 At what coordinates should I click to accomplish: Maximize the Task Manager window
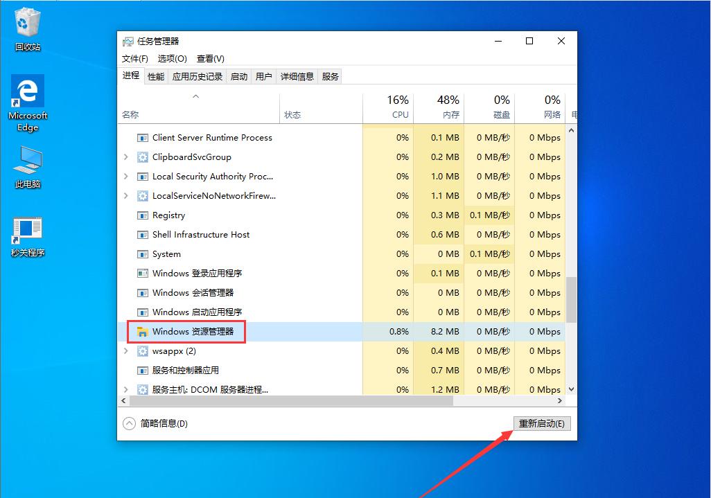click(529, 42)
